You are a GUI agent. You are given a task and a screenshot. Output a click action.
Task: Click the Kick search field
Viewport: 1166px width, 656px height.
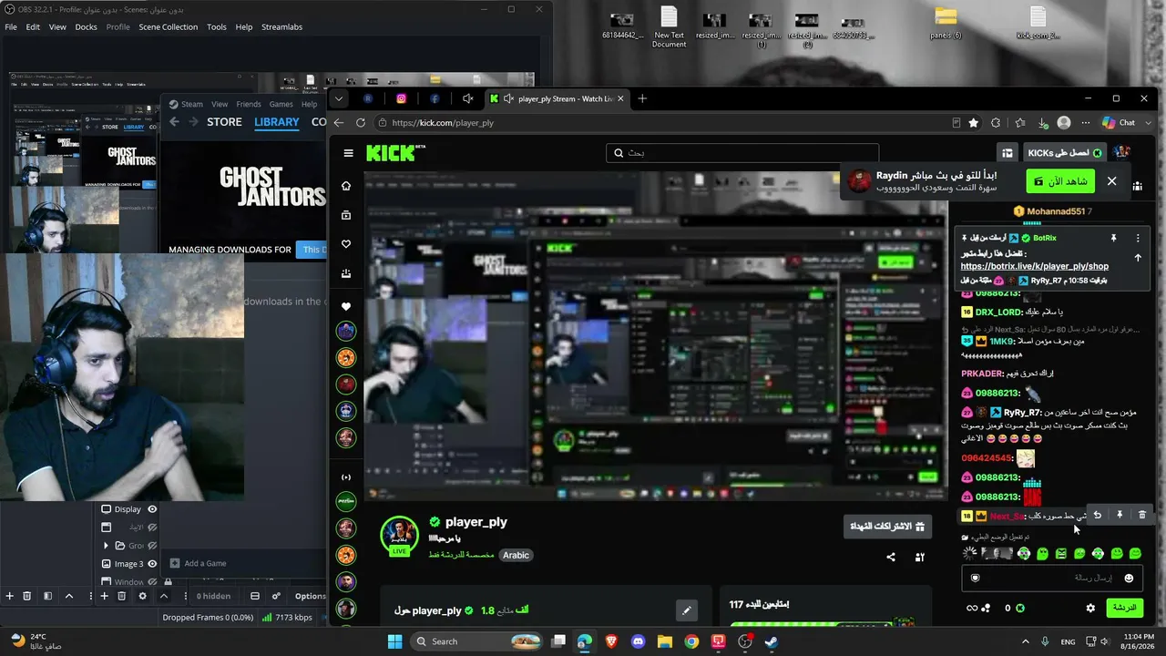point(742,153)
